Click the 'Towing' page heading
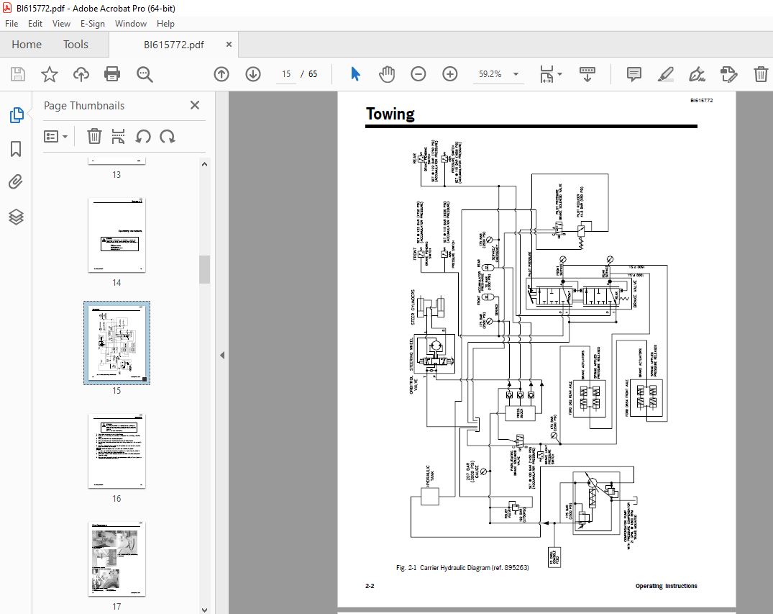Viewport: 773px width, 614px height. (390, 114)
